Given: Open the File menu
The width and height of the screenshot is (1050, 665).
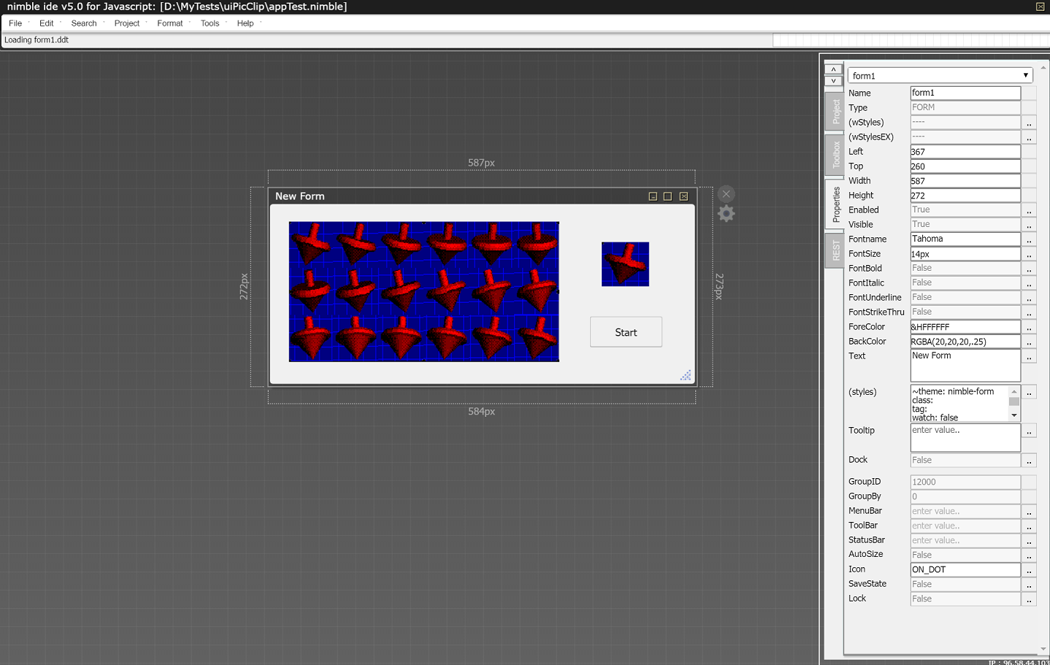Looking at the screenshot, I should (15, 23).
